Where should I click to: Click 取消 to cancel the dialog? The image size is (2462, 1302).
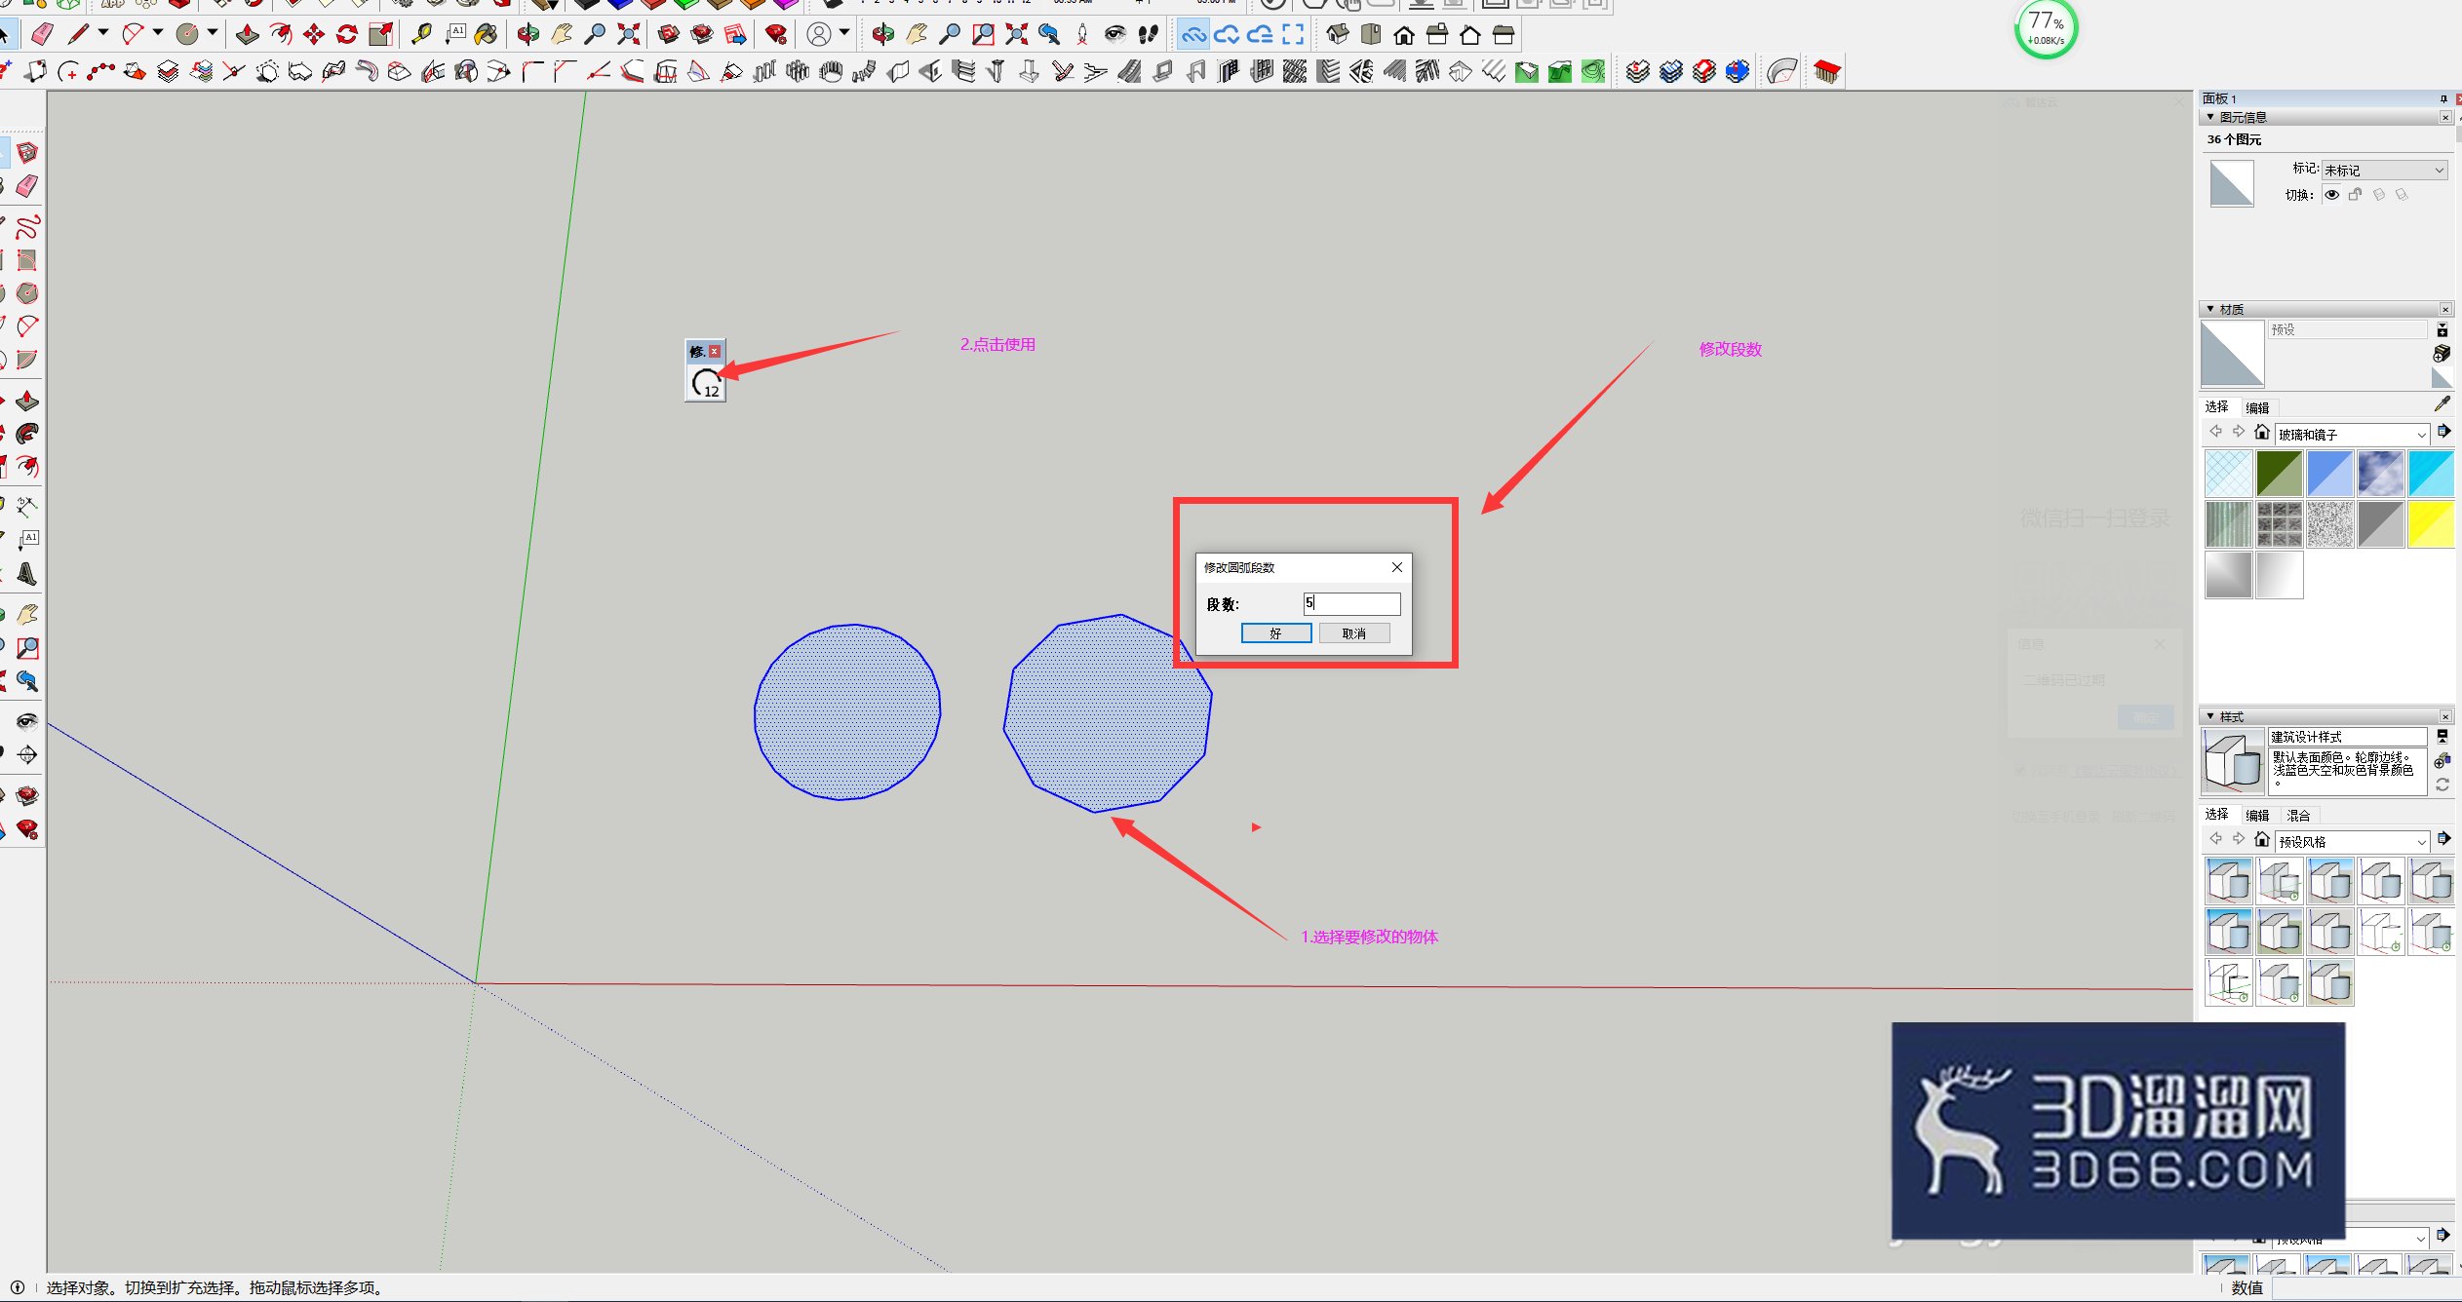pos(1354,633)
